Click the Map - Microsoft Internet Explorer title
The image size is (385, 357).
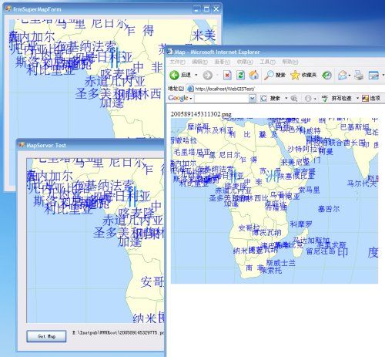(x=217, y=52)
